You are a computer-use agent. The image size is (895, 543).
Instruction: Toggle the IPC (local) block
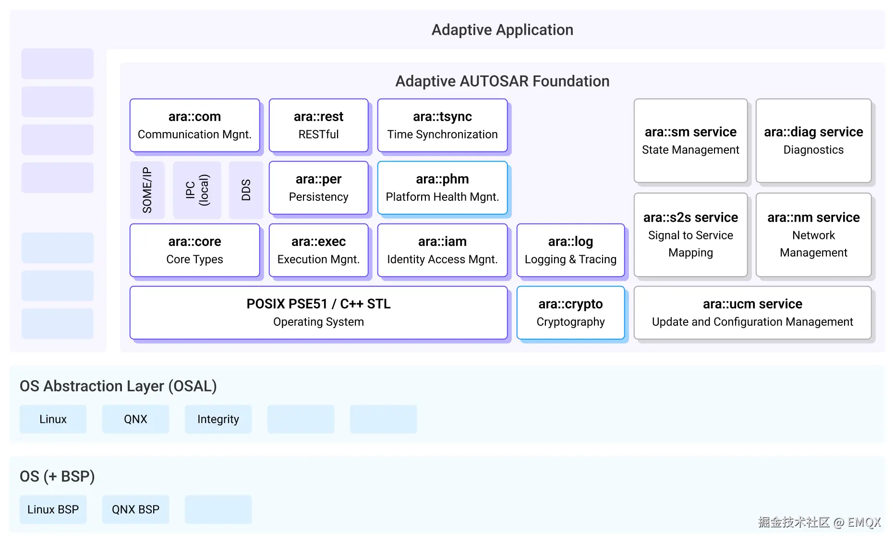click(x=197, y=190)
